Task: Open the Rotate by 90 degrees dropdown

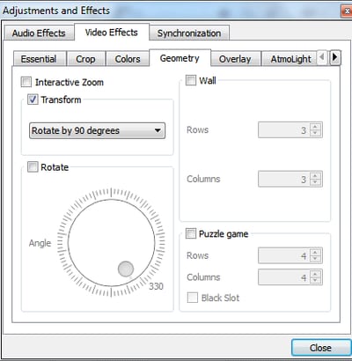Action: click(x=97, y=130)
